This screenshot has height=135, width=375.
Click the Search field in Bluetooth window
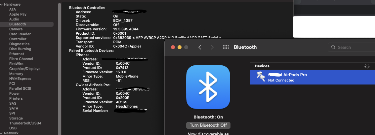[x=351, y=47]
